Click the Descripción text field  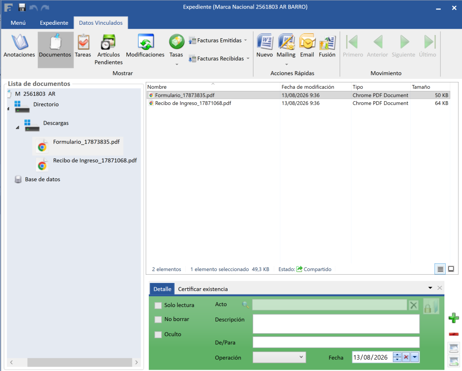(336, 324)
